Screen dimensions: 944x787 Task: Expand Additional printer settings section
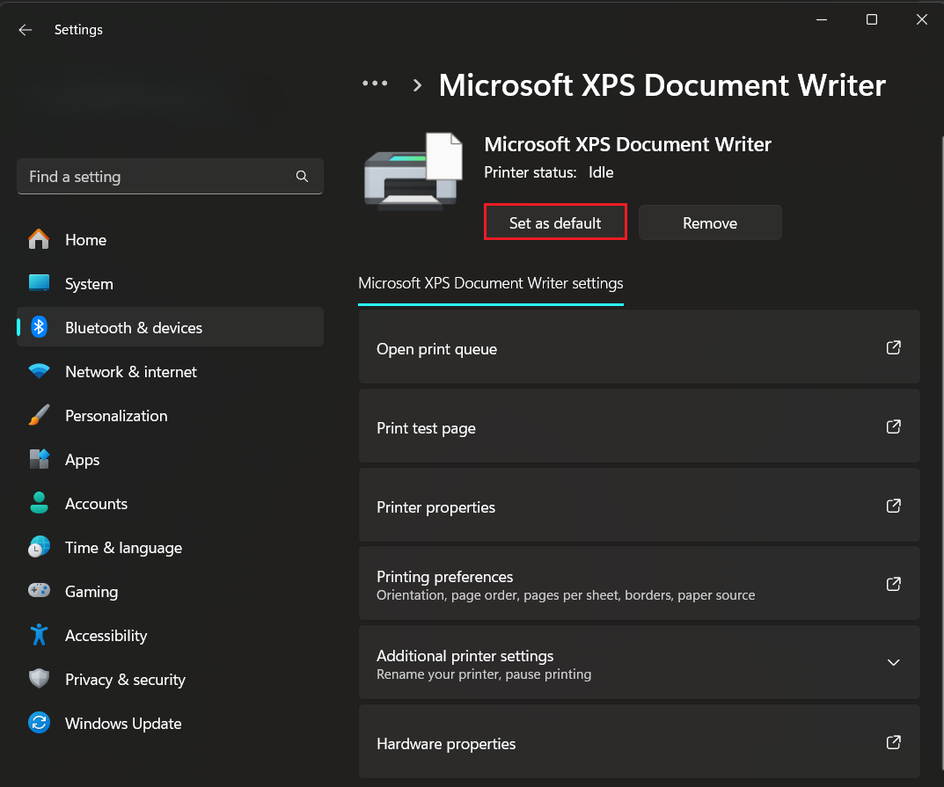coord(893,663)
